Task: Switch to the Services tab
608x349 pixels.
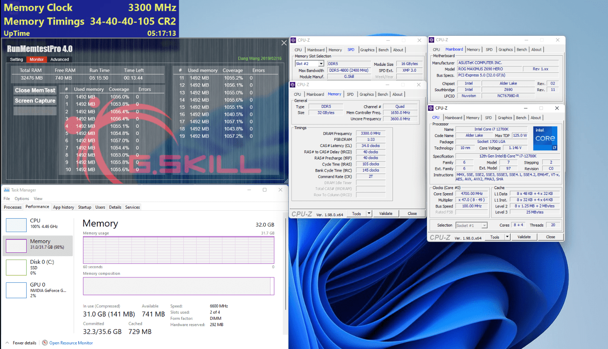Action: pyautogui.click(x=133, y=207)
